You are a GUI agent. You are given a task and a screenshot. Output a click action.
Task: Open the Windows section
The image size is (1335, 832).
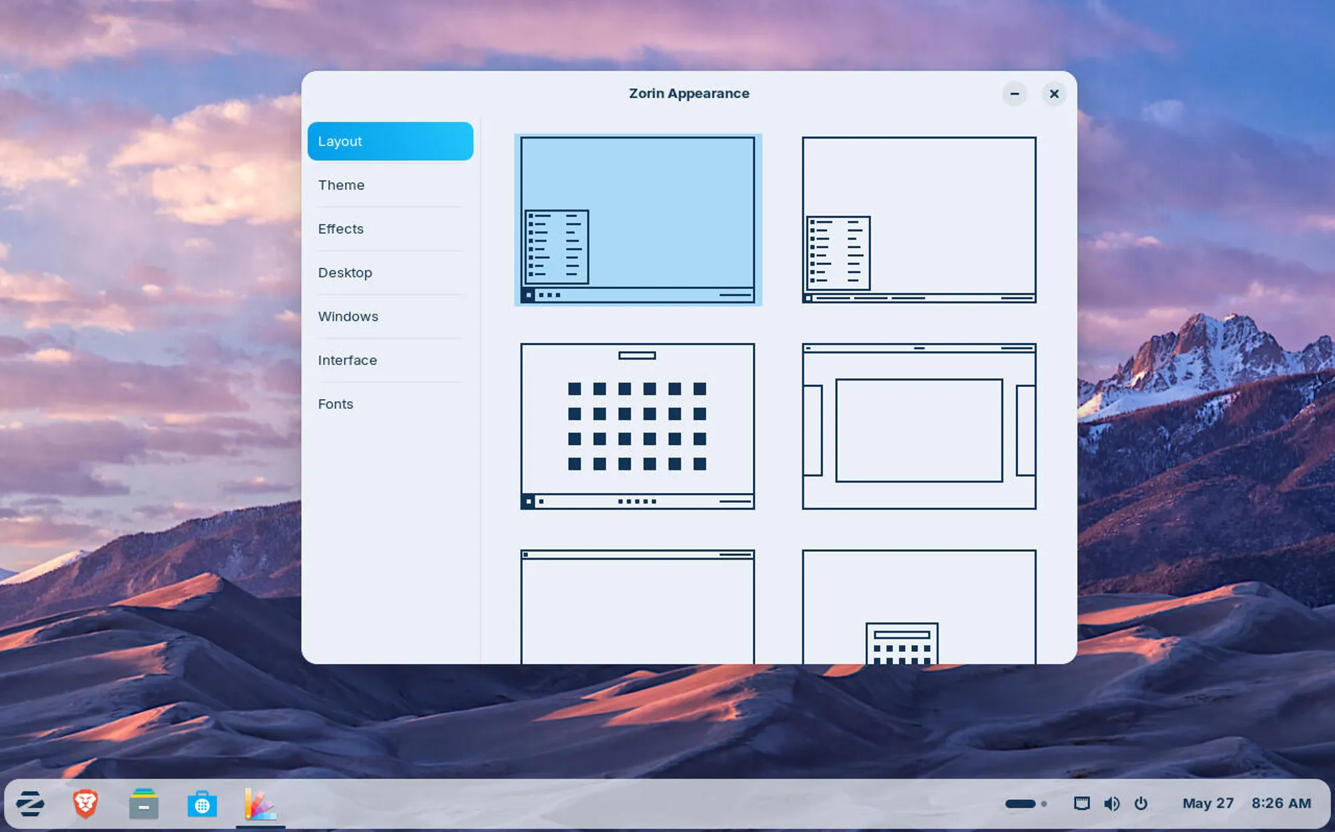pos(390,316)
